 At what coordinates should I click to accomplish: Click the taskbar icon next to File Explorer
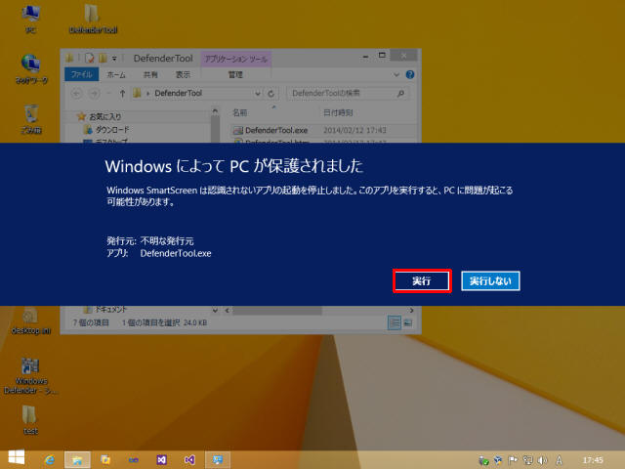pyautogui.click(x=105, y=460)
